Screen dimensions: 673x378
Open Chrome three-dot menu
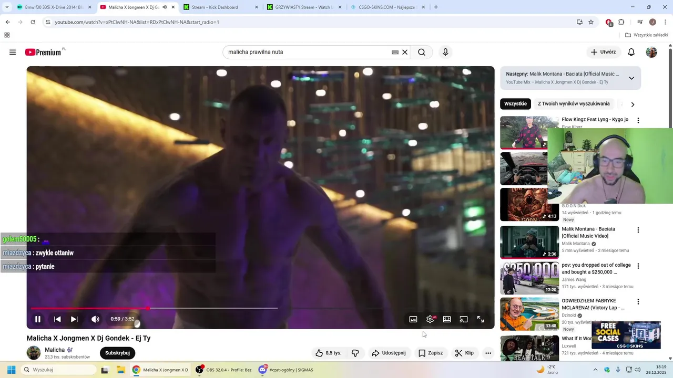[x=666, y=22]
